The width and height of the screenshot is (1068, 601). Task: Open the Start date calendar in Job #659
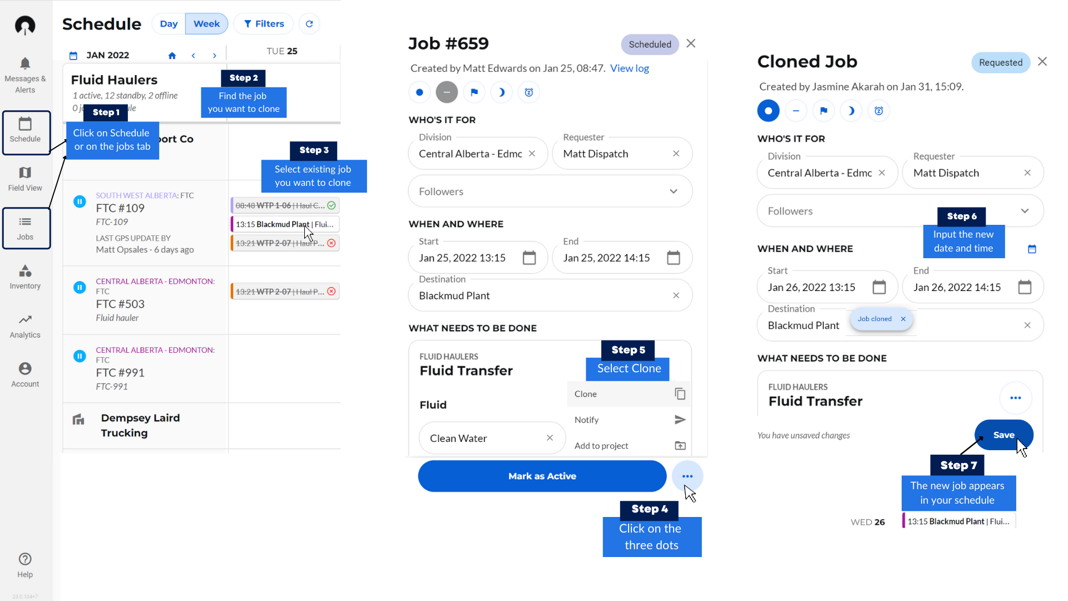coord(529,258)
